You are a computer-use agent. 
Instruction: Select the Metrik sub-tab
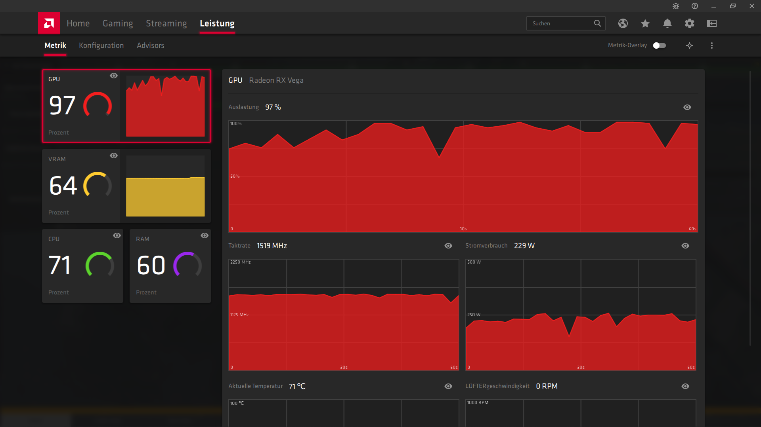pyautogui.click(x=55, y=46)
